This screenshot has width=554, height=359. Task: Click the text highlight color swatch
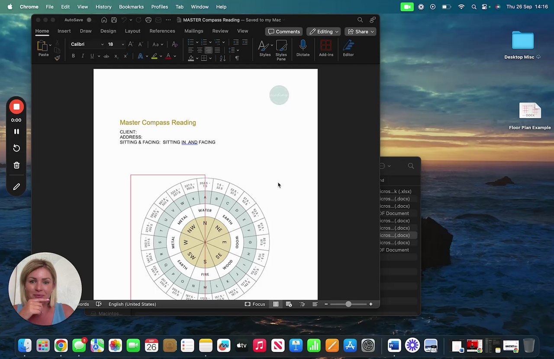(154, 56)
